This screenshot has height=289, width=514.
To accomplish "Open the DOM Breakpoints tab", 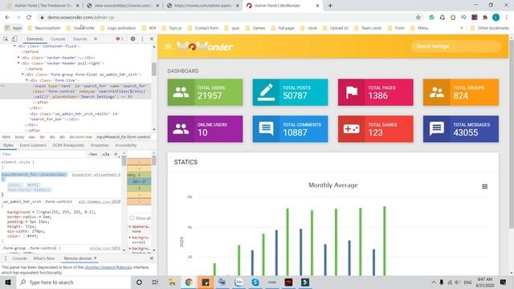I will coord(68,145).
